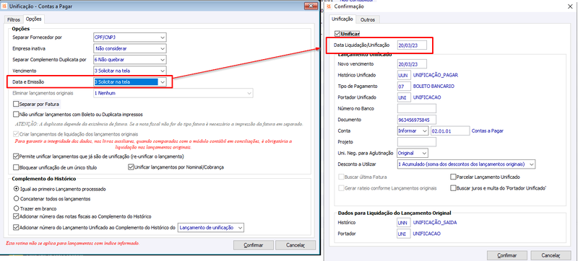The image size is (578, 261).
Task: Click app icon in Unificação title bar
Action: [x=4, y=6]
